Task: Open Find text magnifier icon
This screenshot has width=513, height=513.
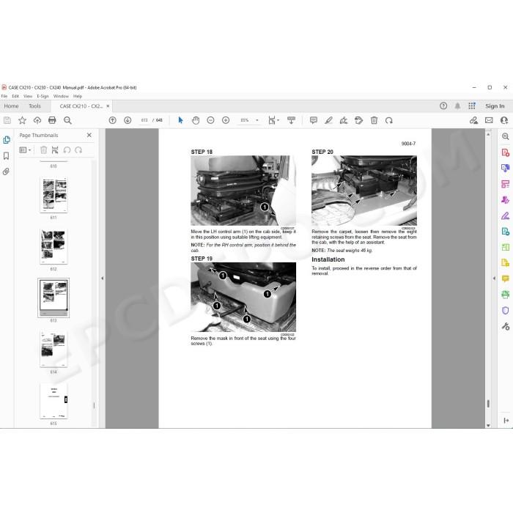Action: [x=67, y=120]
